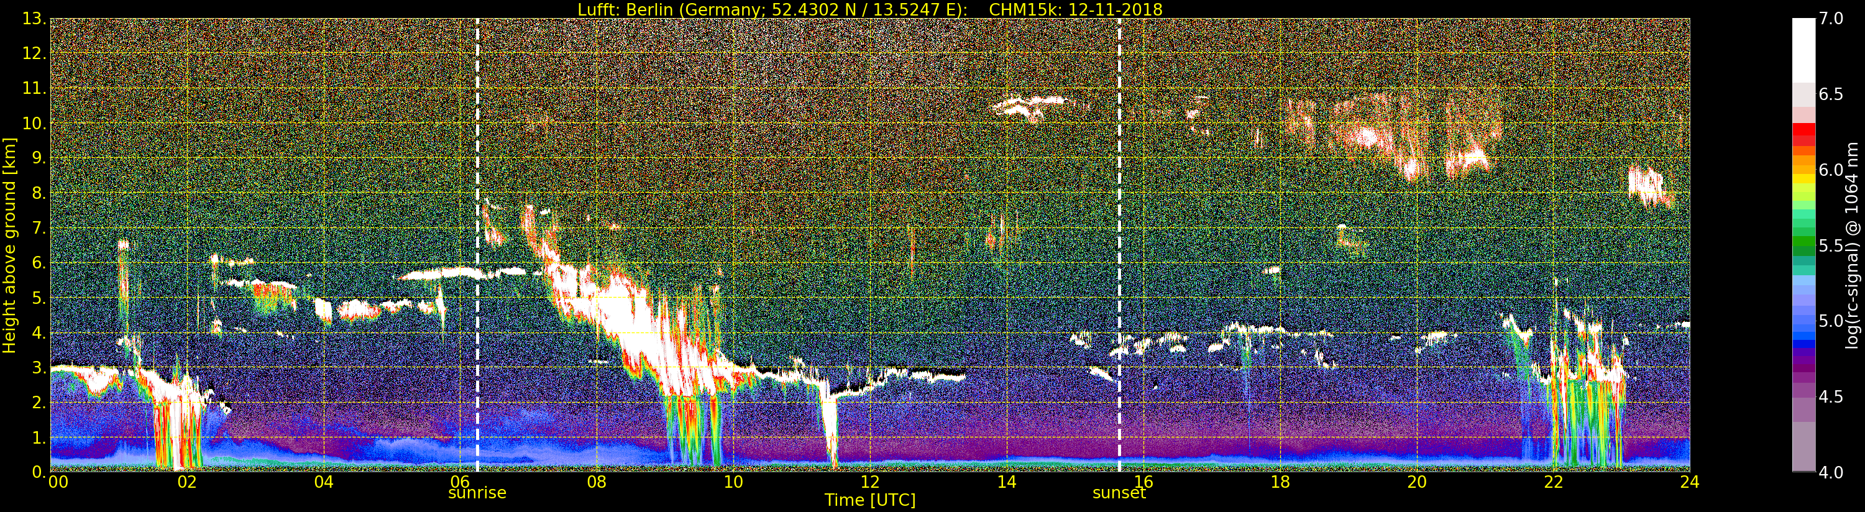This screenshot has height=512, width=1865.
Task: Click the '5.5' colorbar tick label
Action: pyautogui.click(x=1831, y=246)
